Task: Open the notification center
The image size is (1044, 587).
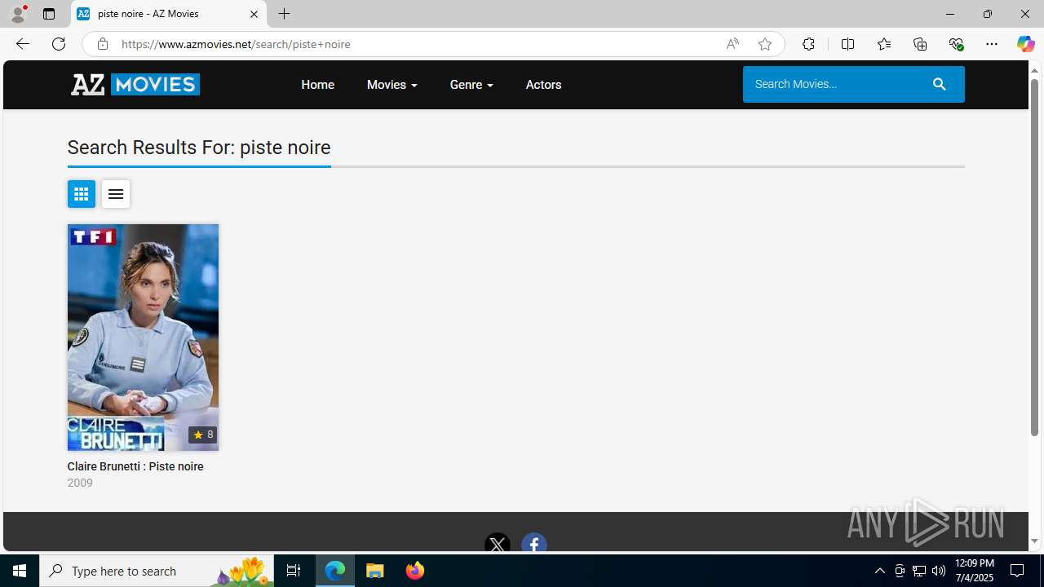Action: 1018,571
